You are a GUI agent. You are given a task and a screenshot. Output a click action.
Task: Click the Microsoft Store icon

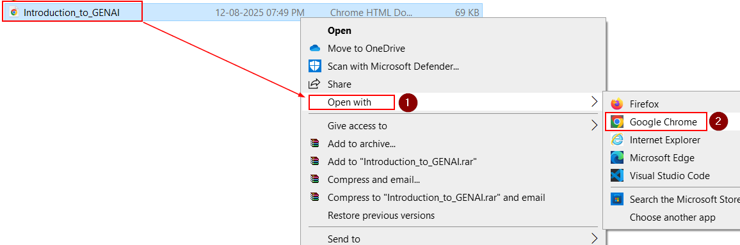tap(617, 200)
